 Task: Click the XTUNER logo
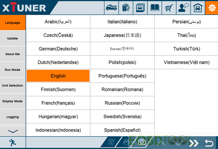point(24,7)
